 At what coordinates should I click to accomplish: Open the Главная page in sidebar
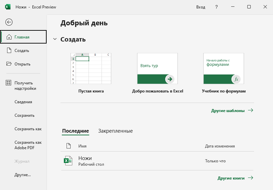(24, 37)
